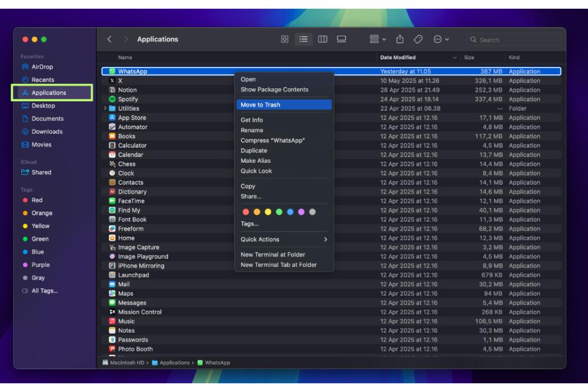Screen dimensions: 588x392
Task: Click the Automator app icon
Action: click(x=112, y=127)
